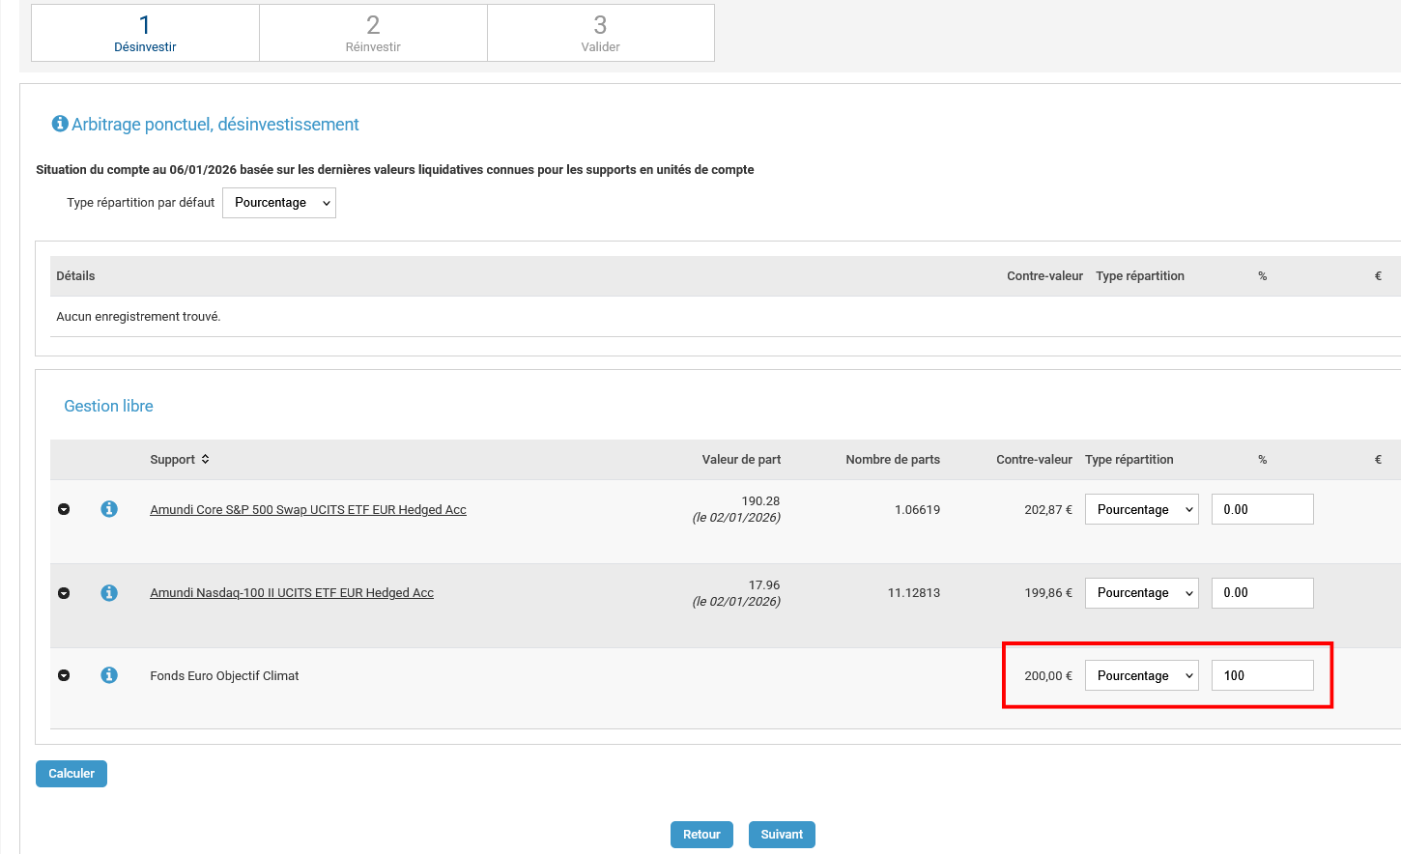Switch to step 3 Valider tab
The height and width of the screenshot is (854, 1401).
click(x=600, y=33)
